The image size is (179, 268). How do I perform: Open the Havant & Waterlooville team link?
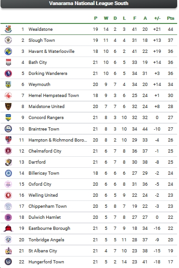51,51
